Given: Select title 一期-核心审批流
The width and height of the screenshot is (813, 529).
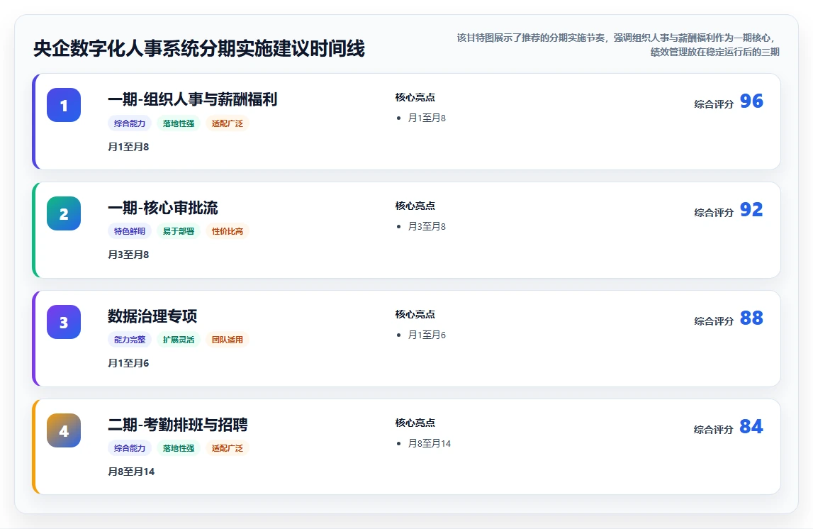Looking at the screenshot, I should (163, 208).
